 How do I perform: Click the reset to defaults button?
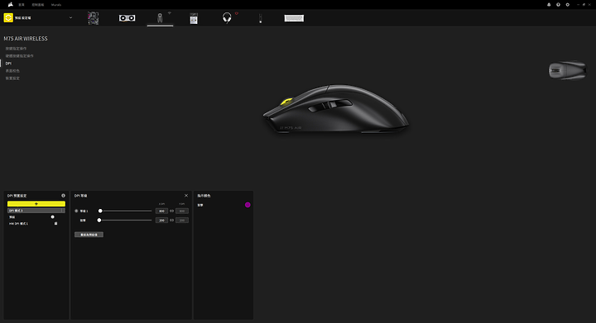pos(89,235)
